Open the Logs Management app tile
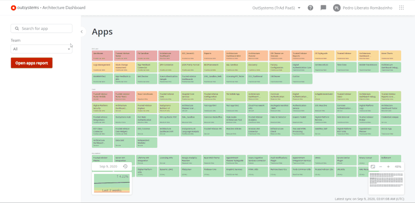Image resolution: width=415 pixels, height=203 pixels. click(102, 67)
